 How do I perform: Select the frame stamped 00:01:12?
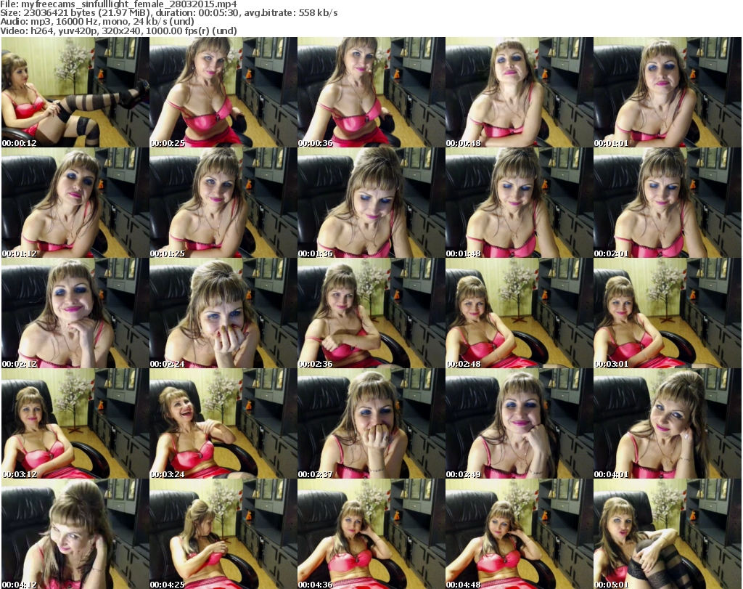[x=75, y=203]
